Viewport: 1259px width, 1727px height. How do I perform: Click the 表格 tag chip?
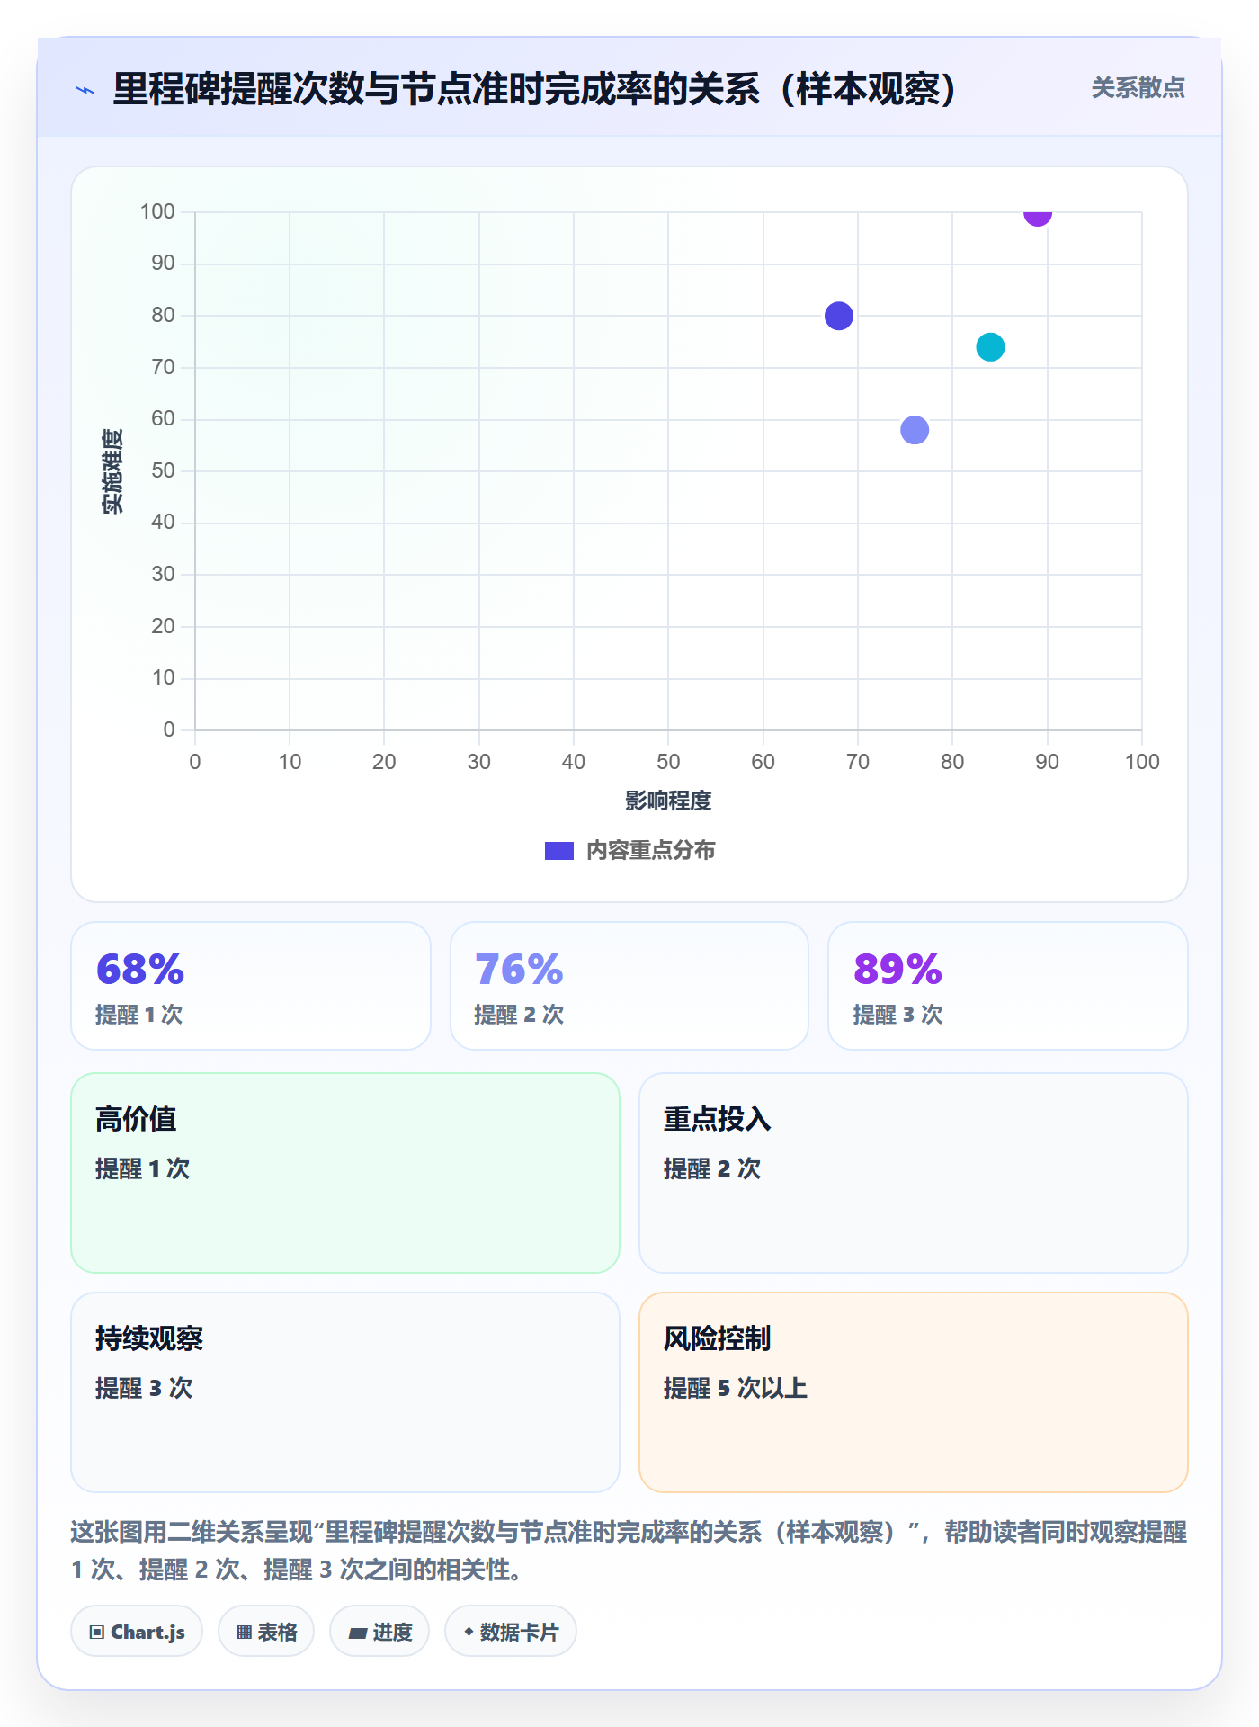tap(266, 1632)
